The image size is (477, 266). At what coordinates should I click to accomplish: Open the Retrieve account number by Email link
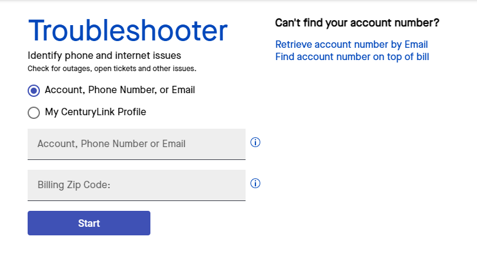click(351, 45)
